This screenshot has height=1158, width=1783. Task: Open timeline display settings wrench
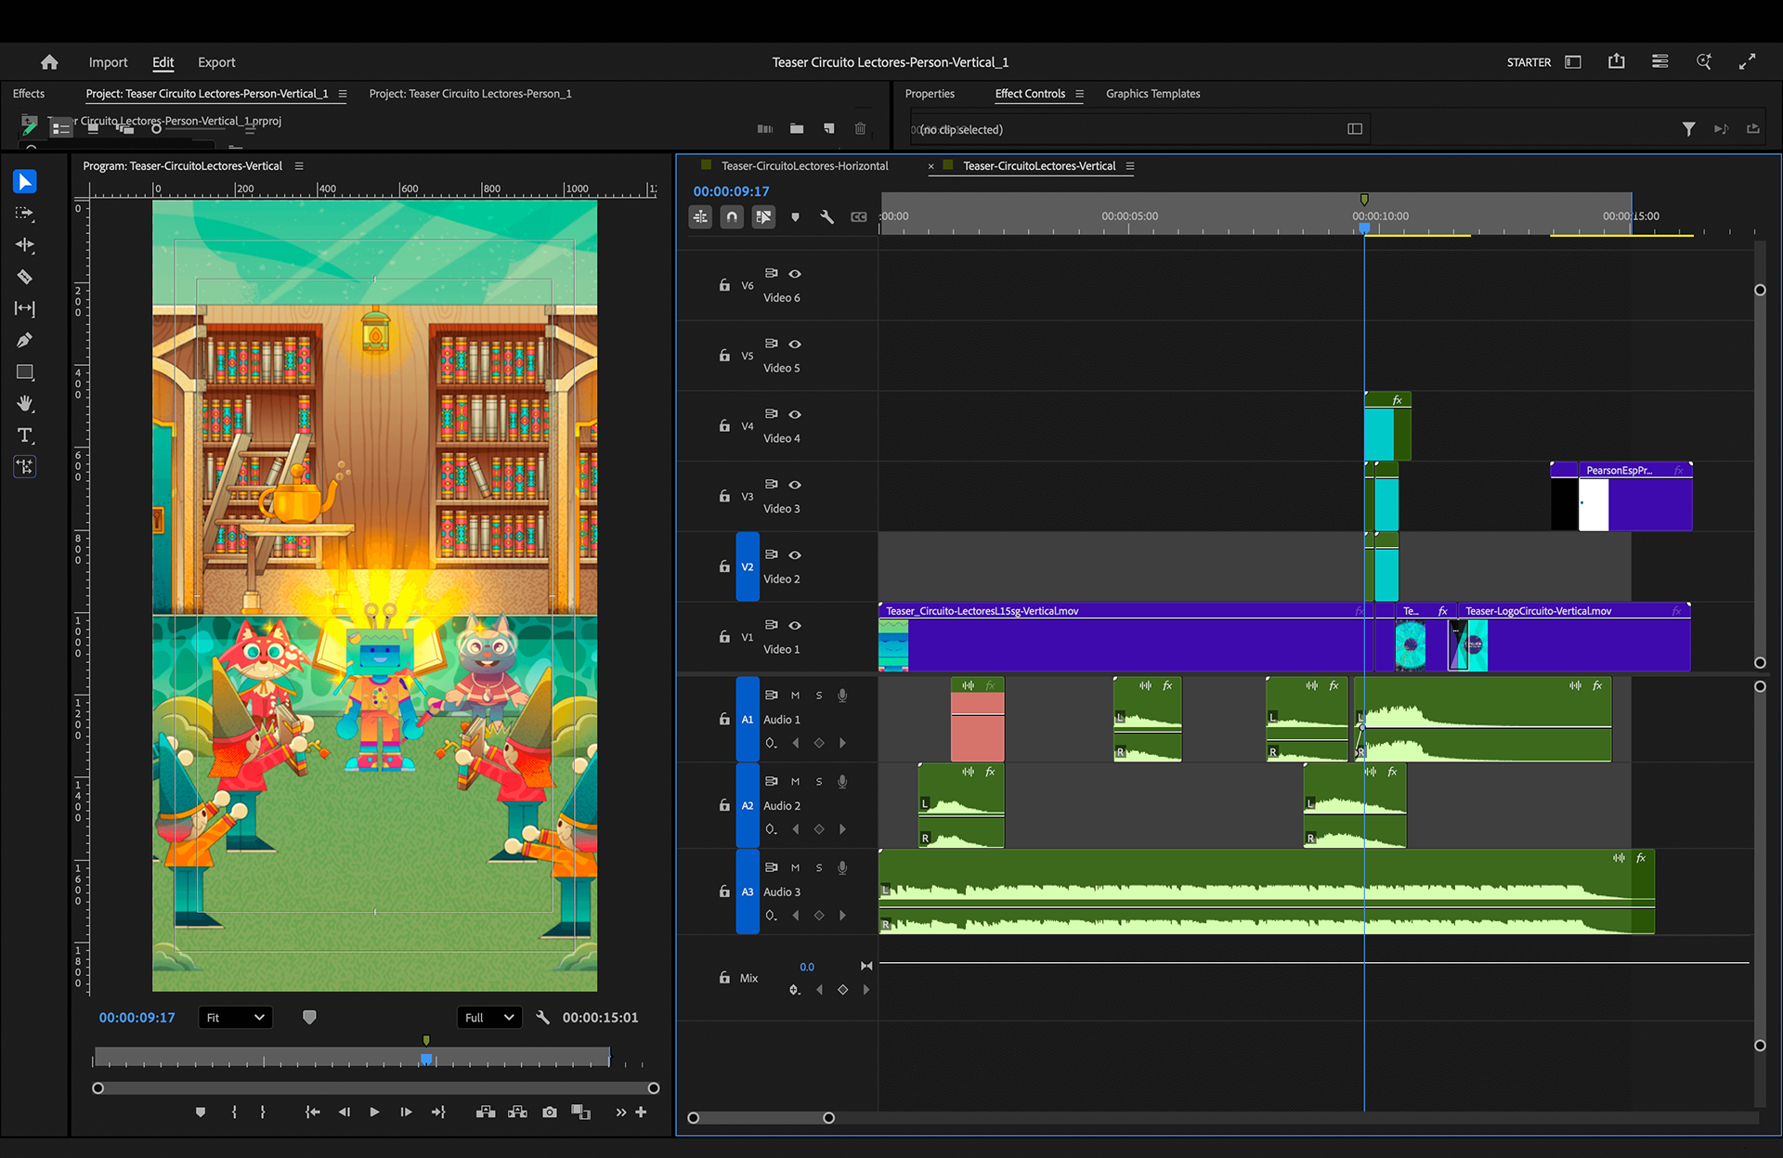826,216
